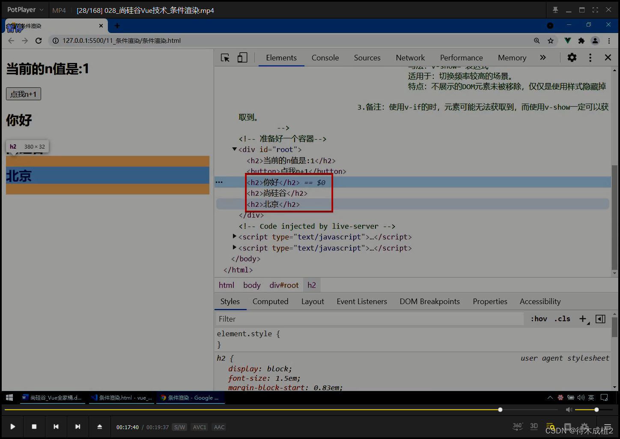Show more DevTools tabs chevron
This screenshot has width=620, height=439.
tap(543, 57)
